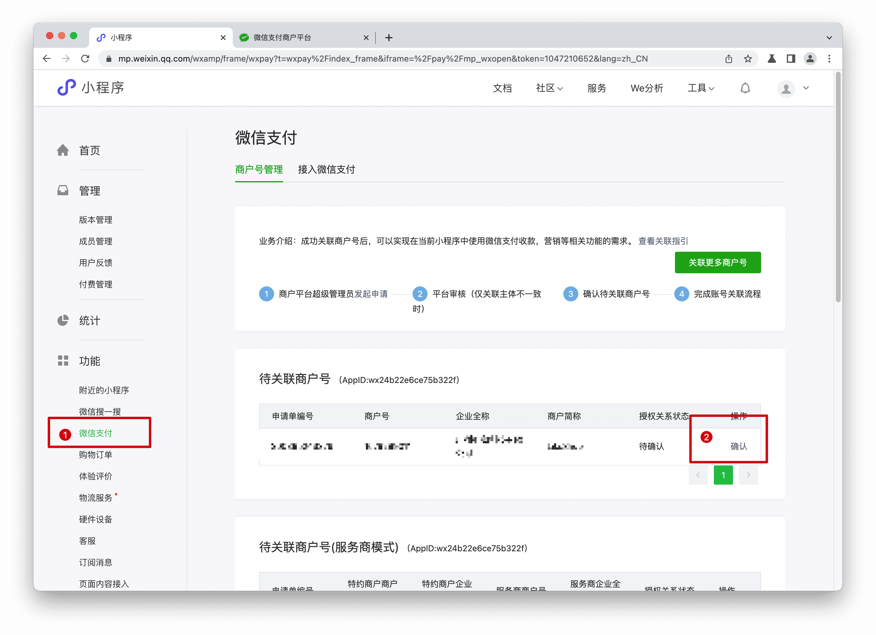Image resolution: width=876 pixels, height=635 pixels.
Task: Open the share icon in the address bar
Action: [729, 59]
